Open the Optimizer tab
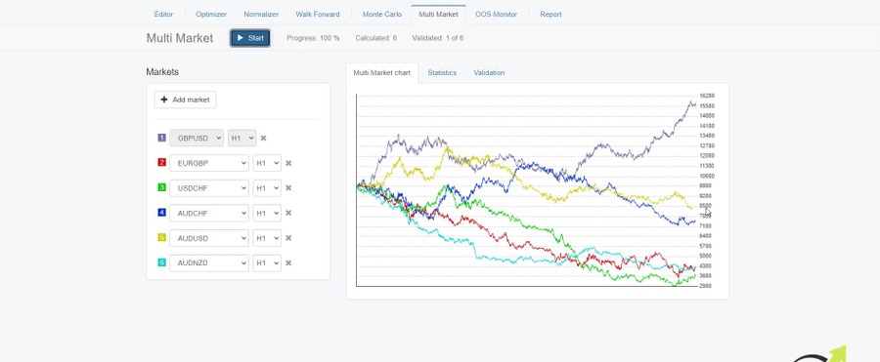The image size is (880, 362). [x=210, y=15]
